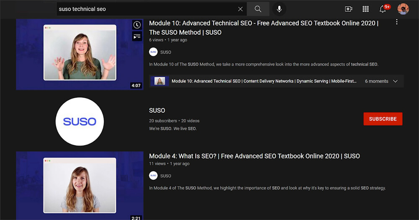Click '11 views • 1 year ago' text

[x=169, y=163]
